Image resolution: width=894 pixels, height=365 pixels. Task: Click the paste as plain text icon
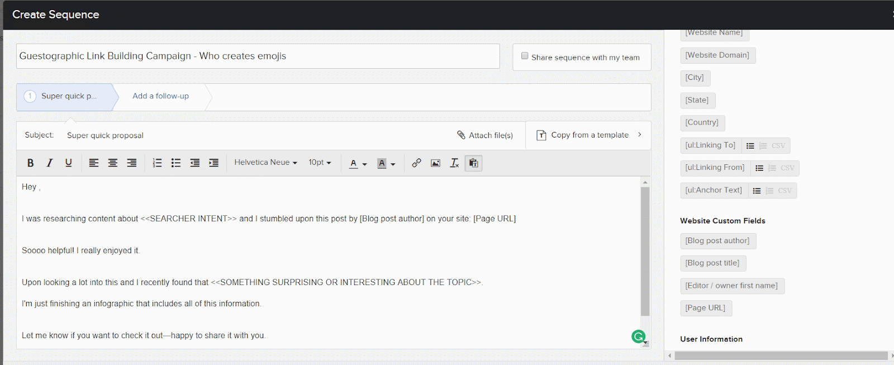[x=473, y=163]
